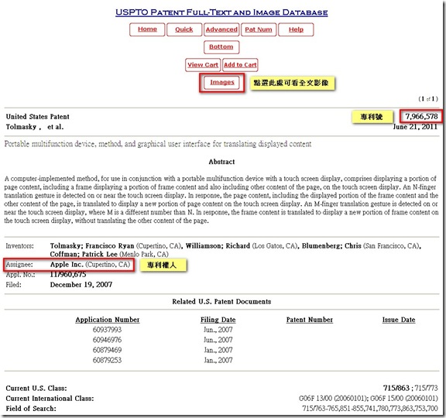Jump to Bottom of page button
446x418 pixels.
tap(221, 47)
